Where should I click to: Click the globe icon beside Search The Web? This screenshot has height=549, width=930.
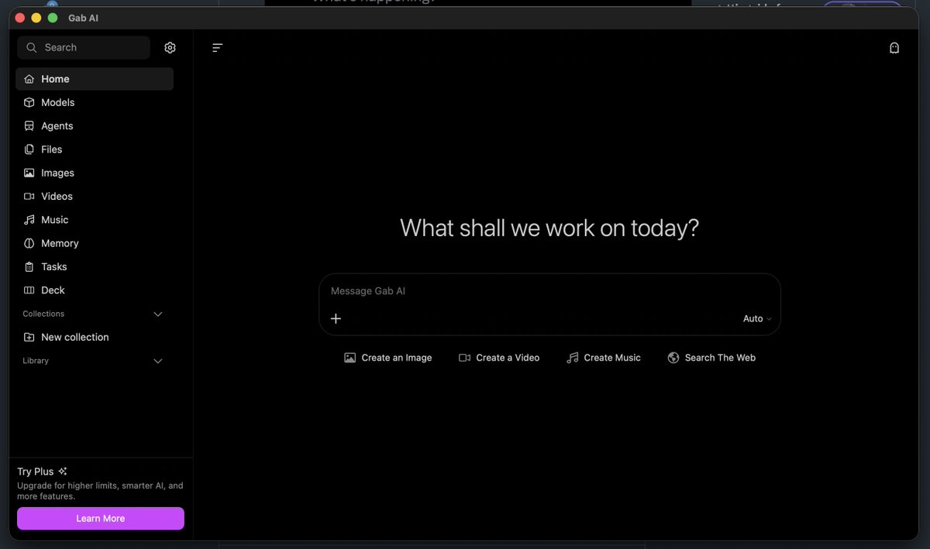(x=673, y=358)
